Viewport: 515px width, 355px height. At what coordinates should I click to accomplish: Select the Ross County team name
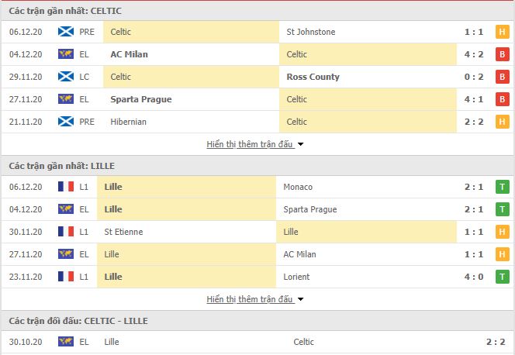tap(313, 77)
